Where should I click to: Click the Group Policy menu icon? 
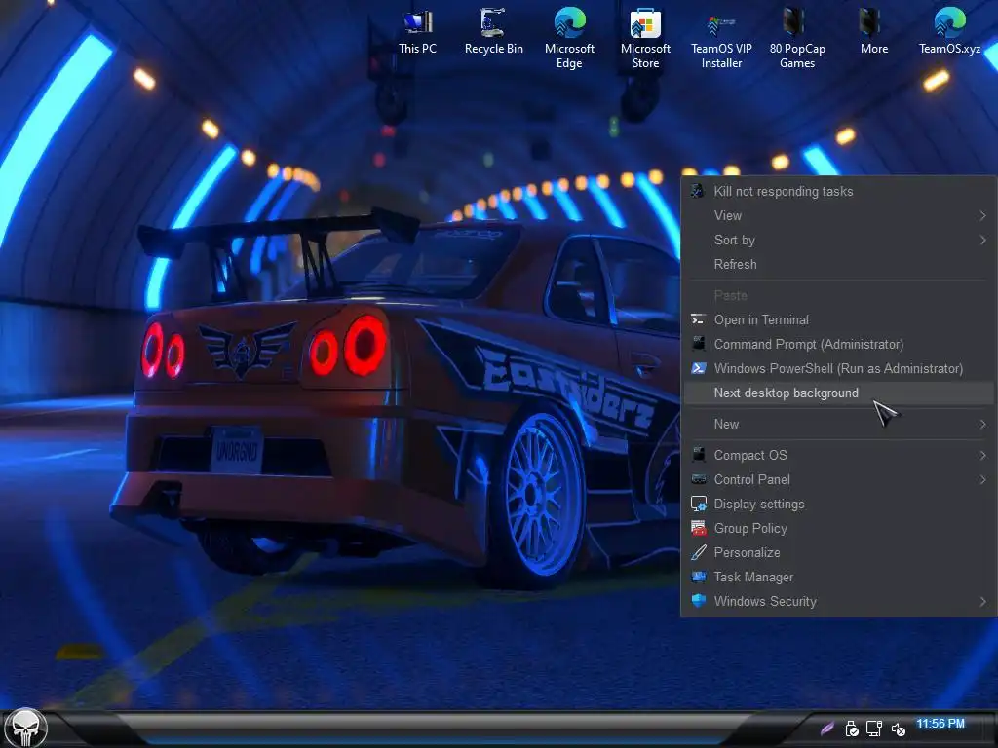click(698, 528)
